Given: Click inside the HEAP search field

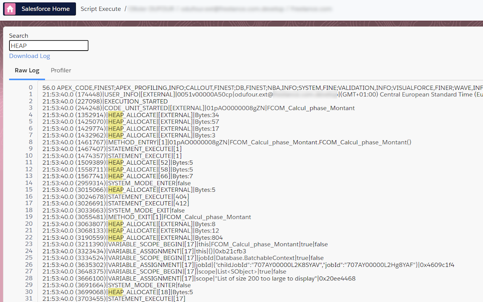Looking at the screenshot, I should coord(49,45).
